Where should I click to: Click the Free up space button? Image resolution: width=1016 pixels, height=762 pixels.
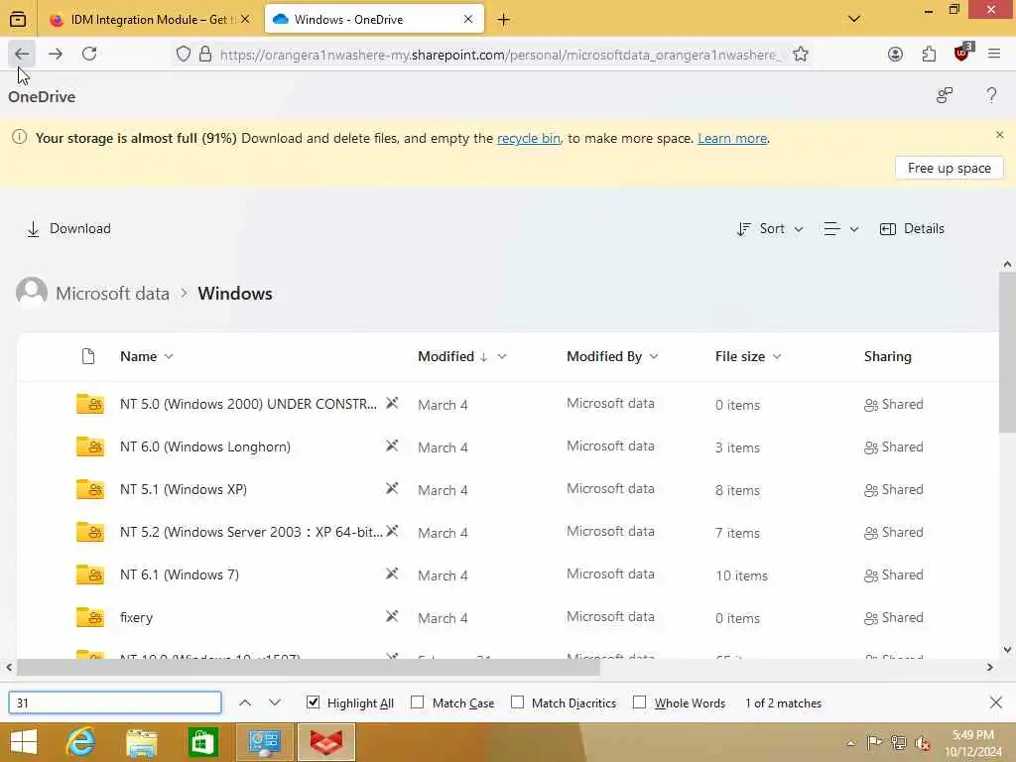point(949,168)
